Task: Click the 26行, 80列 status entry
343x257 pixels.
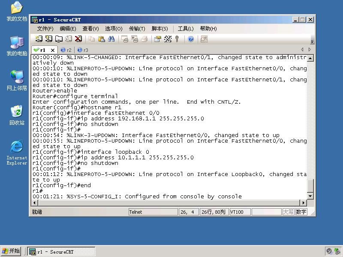Action: pos(214,212)
